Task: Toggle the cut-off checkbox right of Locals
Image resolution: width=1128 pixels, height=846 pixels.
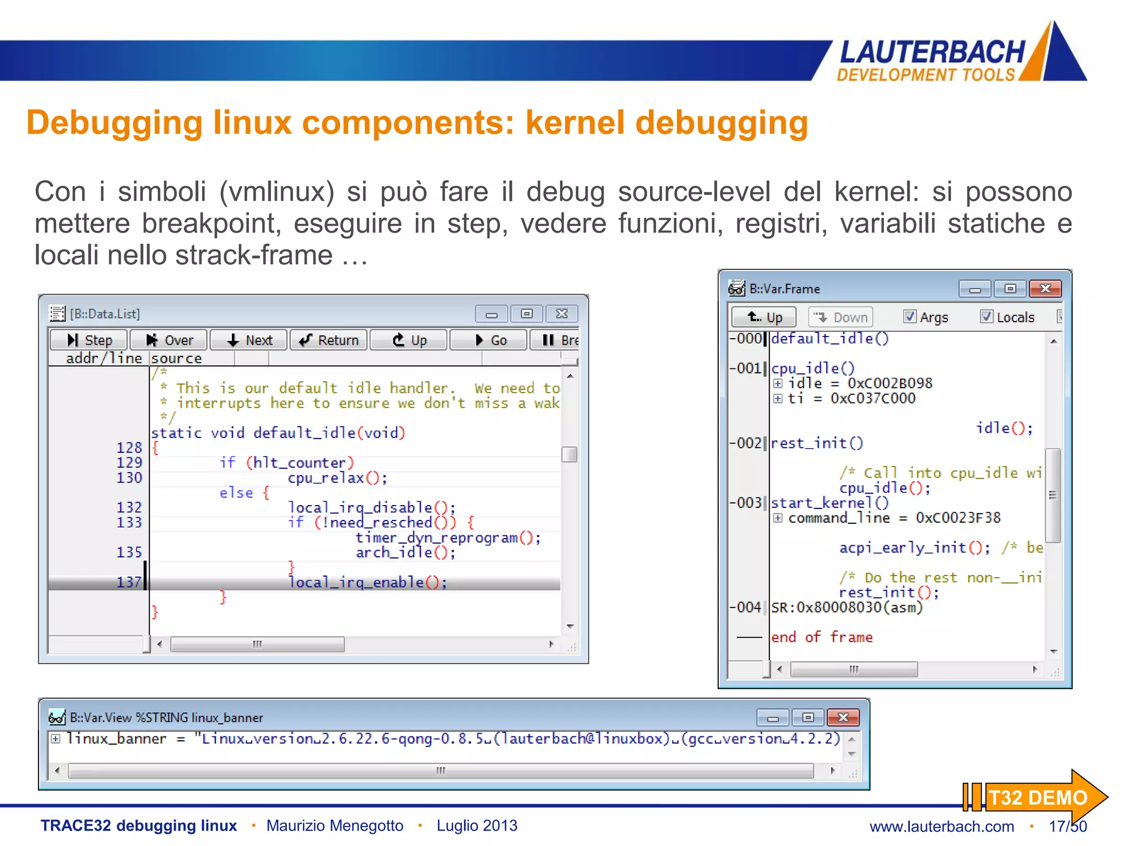Action: tap(1060, 316)
